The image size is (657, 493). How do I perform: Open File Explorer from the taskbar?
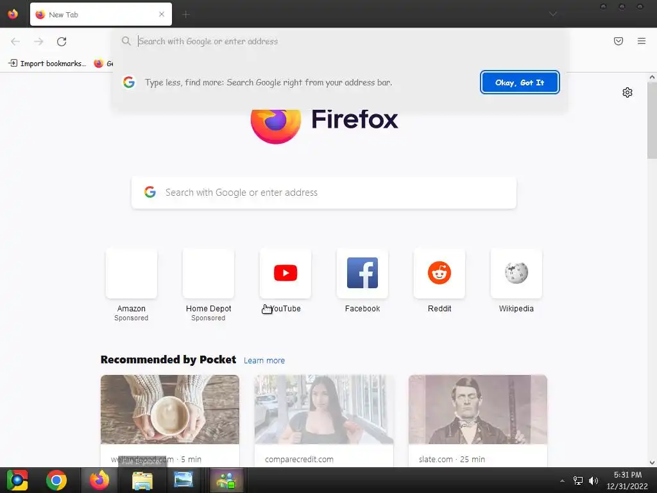(x=142, y=480)
